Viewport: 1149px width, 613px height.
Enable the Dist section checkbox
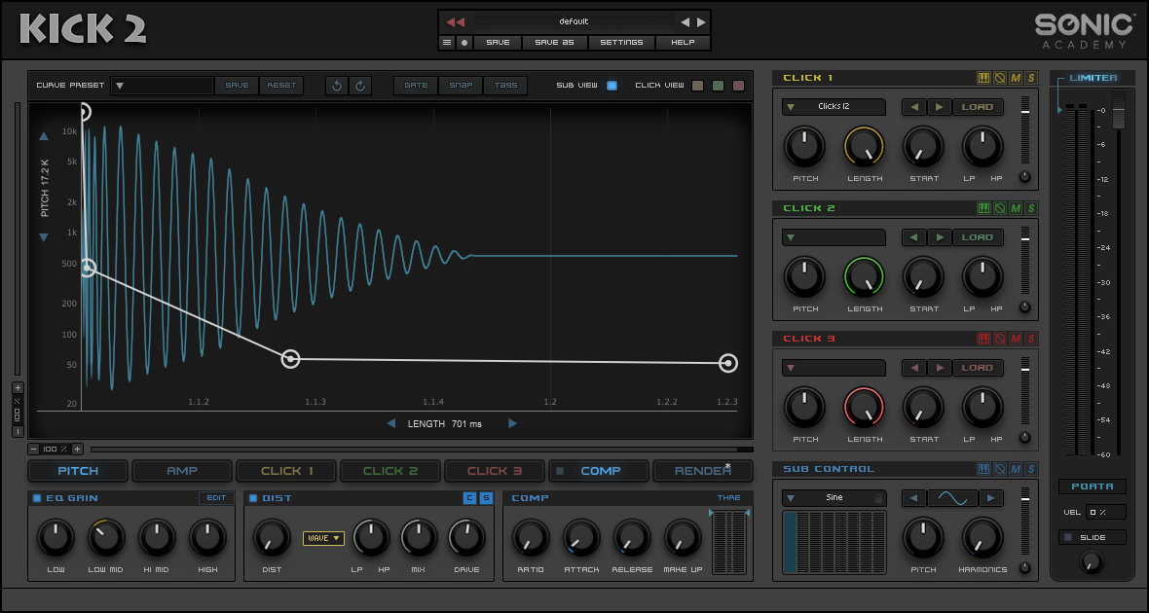253,498
